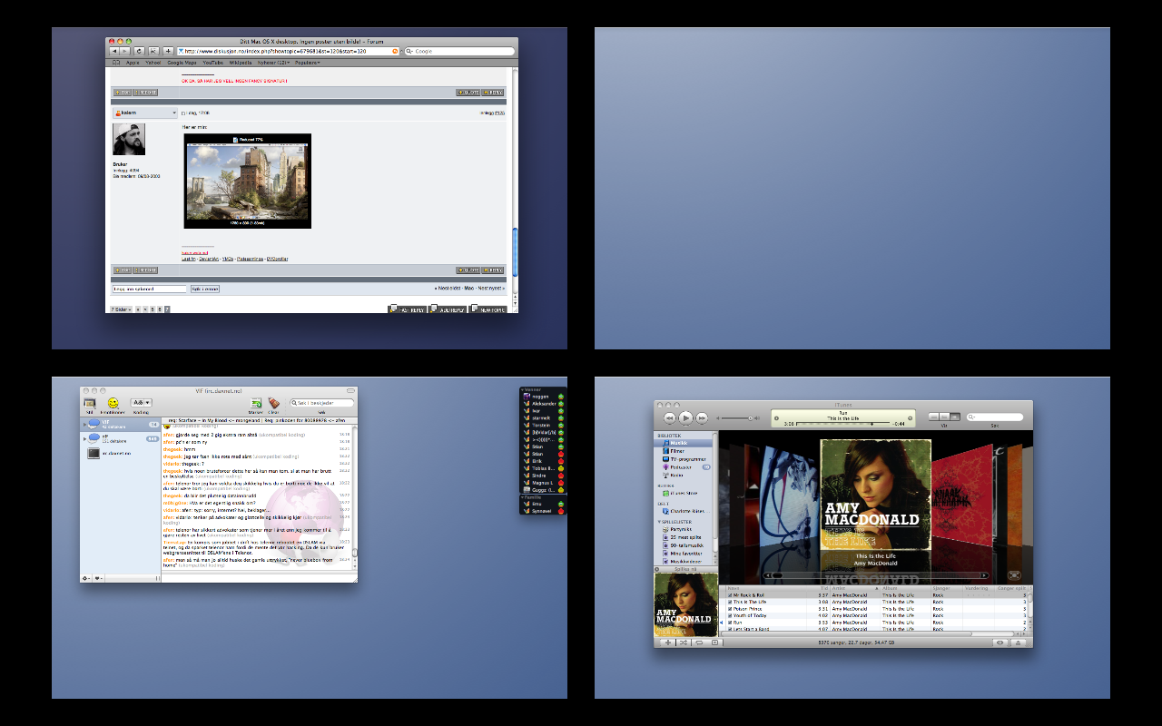Sort iTunes songs by Artist column
This screenshot has width=1162, height=726.
(855, 588)
